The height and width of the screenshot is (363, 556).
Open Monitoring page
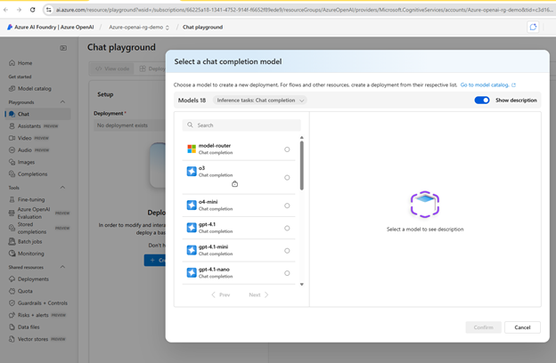[x=30, y=254]
